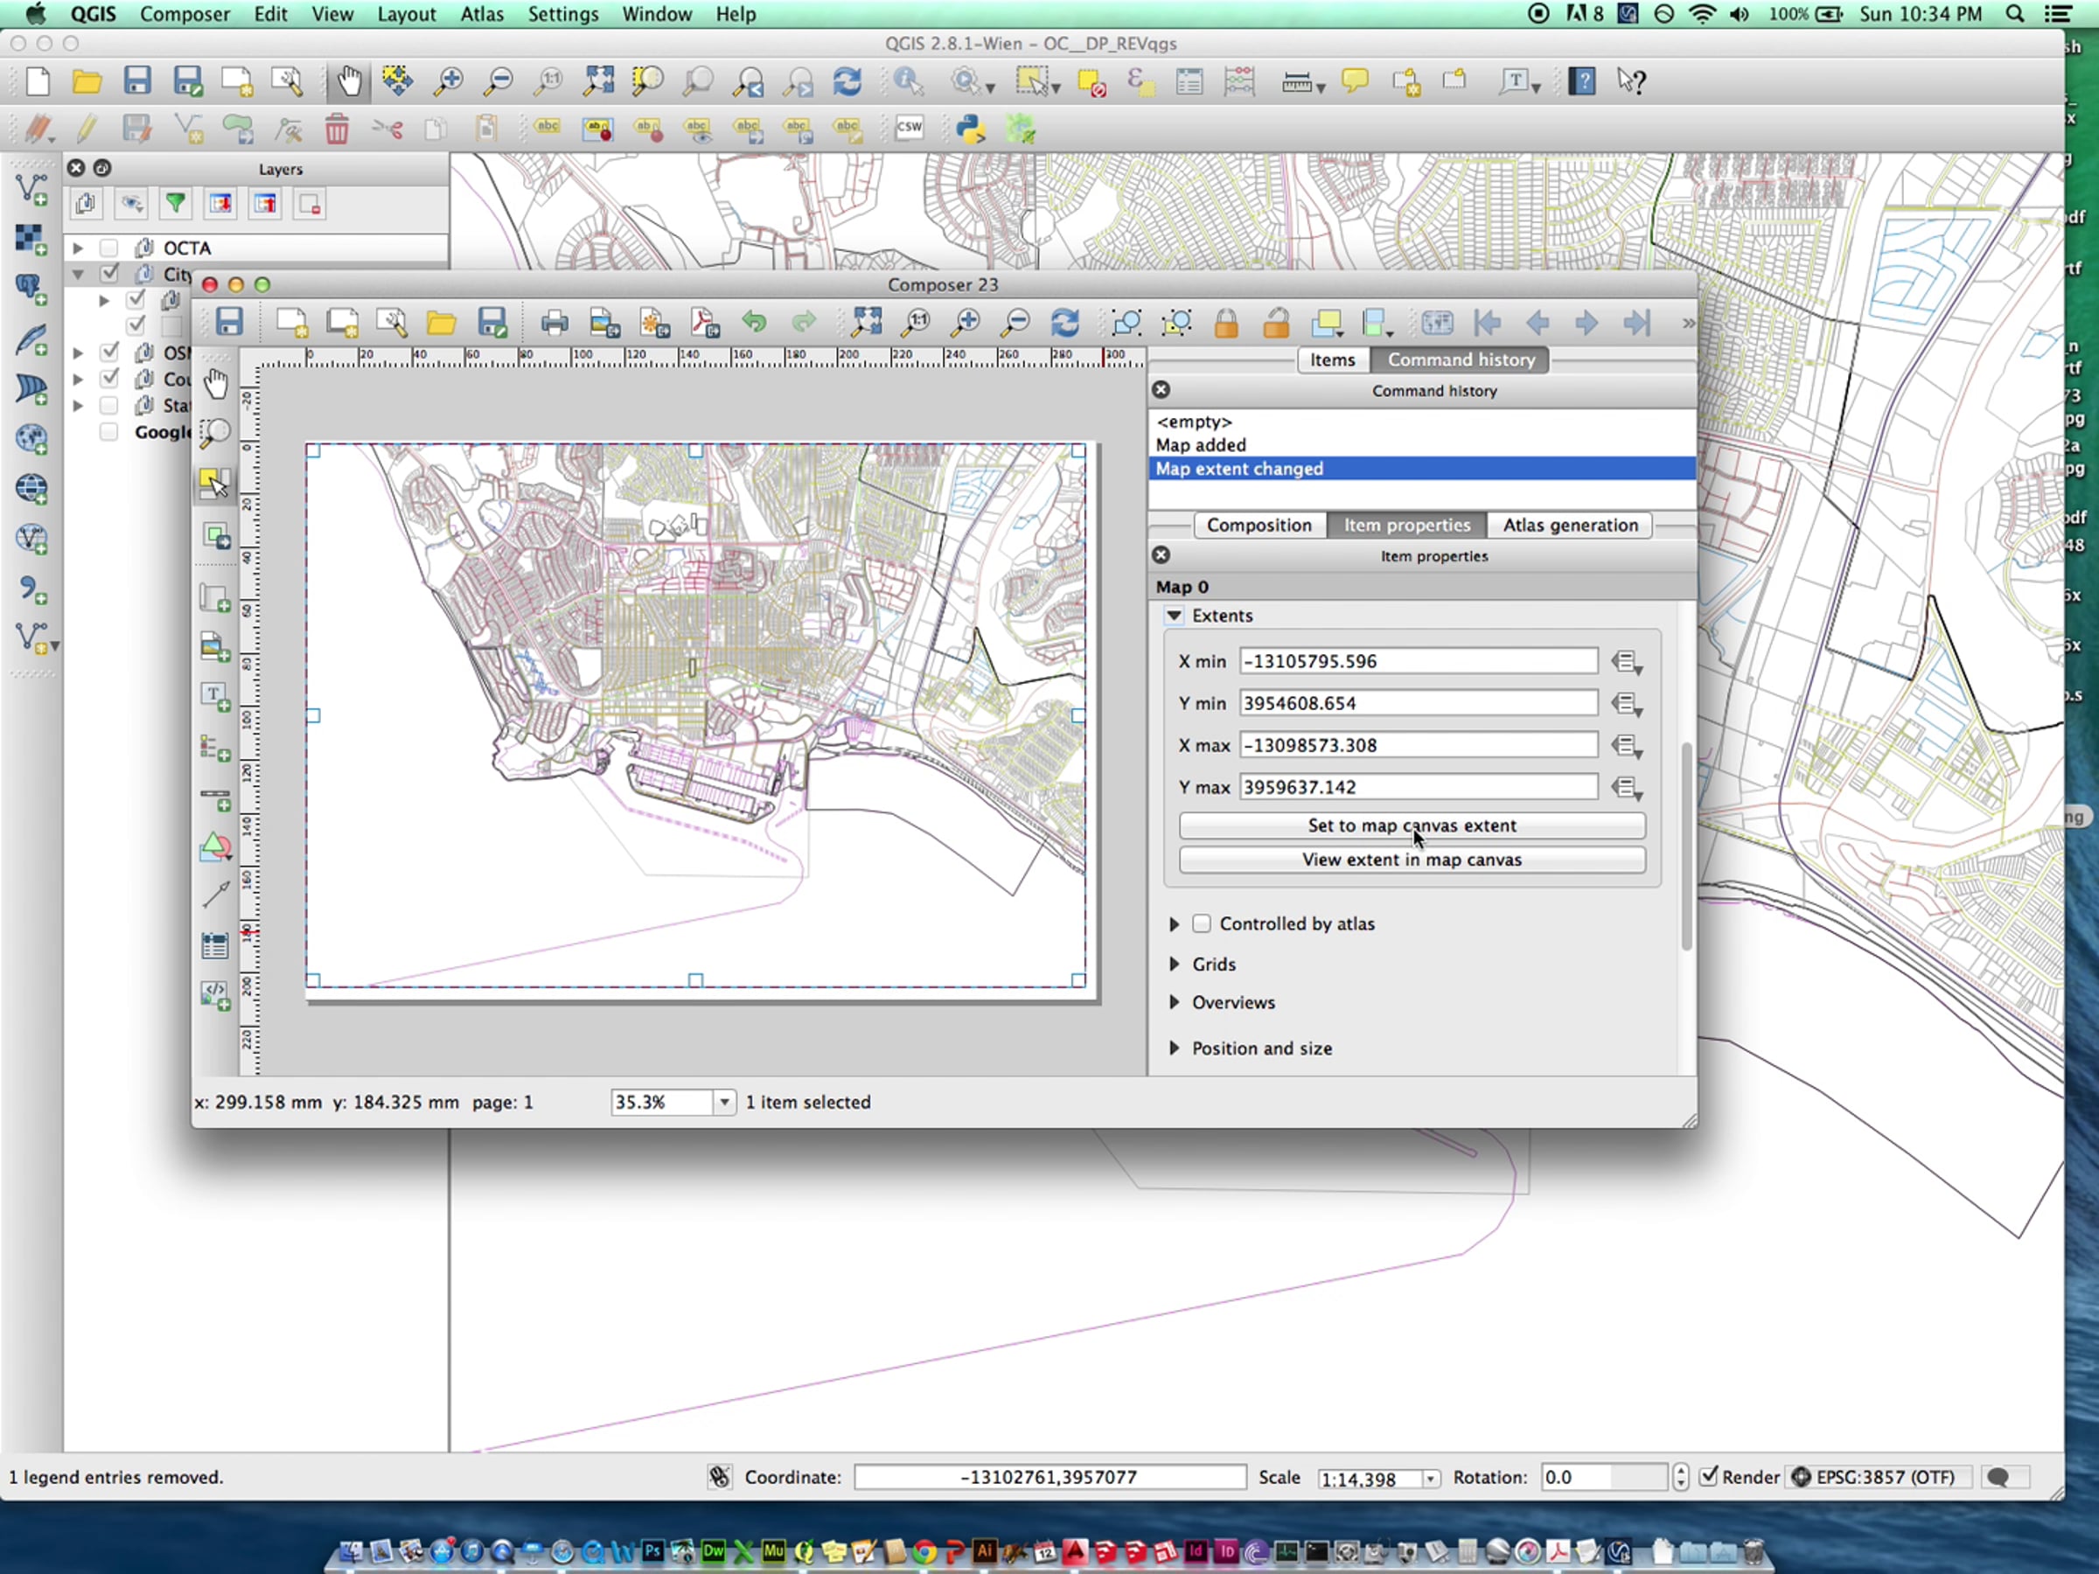This screenshot has width=2099, height=1574.
Task: Click the Undo arrow in the composer toolbar
Action: (x=755, y=324)
